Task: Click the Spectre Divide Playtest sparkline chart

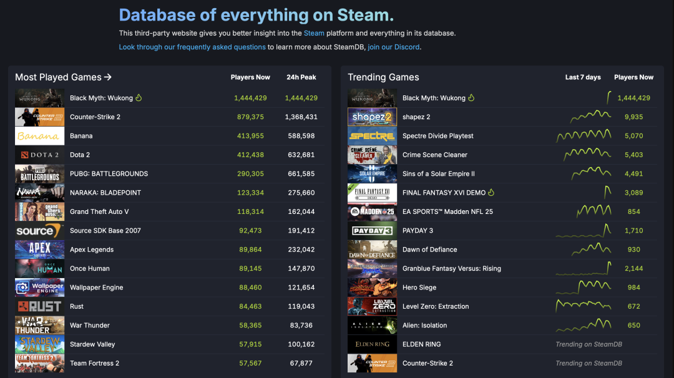Action: pos(584,136)
